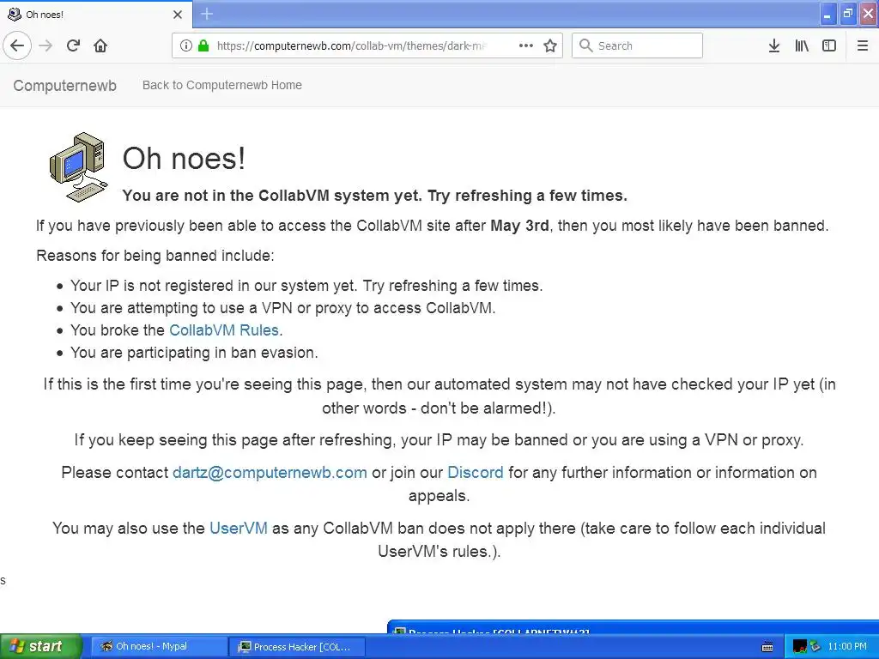Switch to Process Hacker taskbar item

297,647
